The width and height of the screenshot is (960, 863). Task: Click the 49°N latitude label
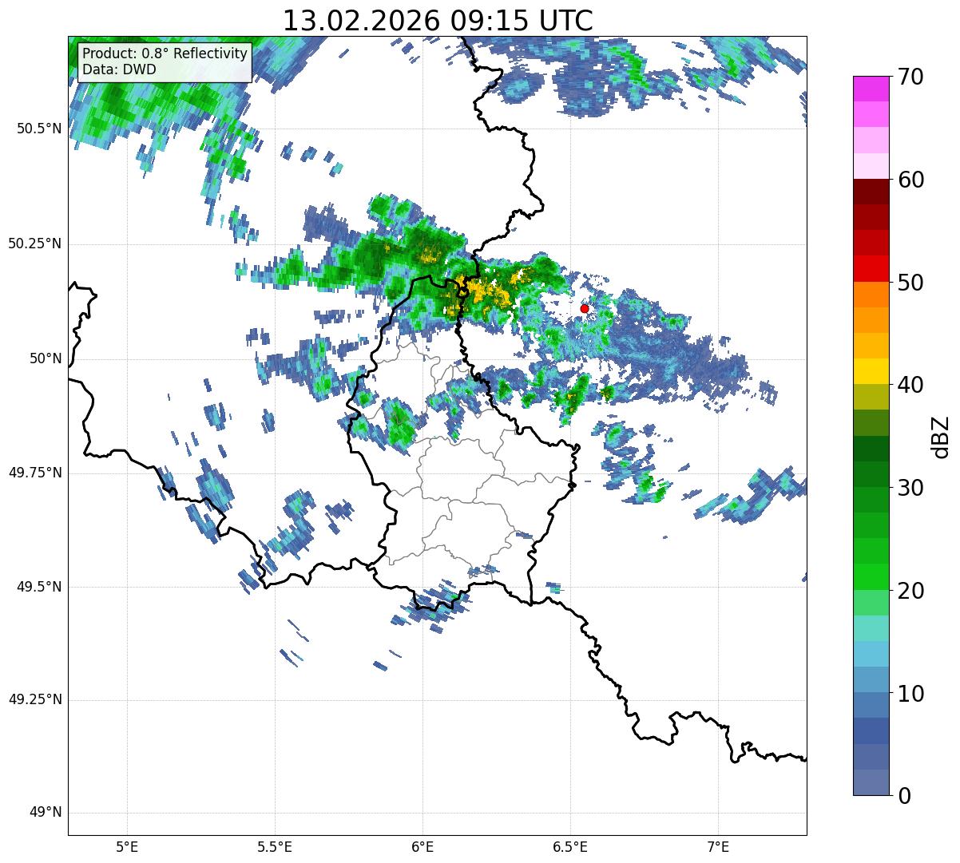tap(46, 813)
